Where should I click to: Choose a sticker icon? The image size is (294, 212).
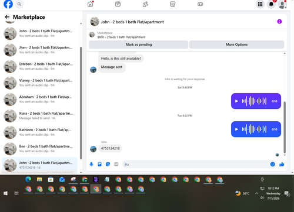pyautogui.click(x=108, y=164)
